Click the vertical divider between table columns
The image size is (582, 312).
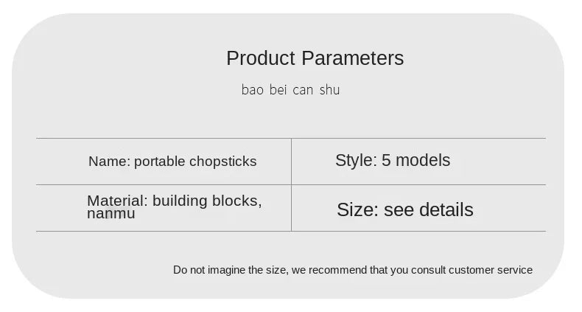click(291, 184)
